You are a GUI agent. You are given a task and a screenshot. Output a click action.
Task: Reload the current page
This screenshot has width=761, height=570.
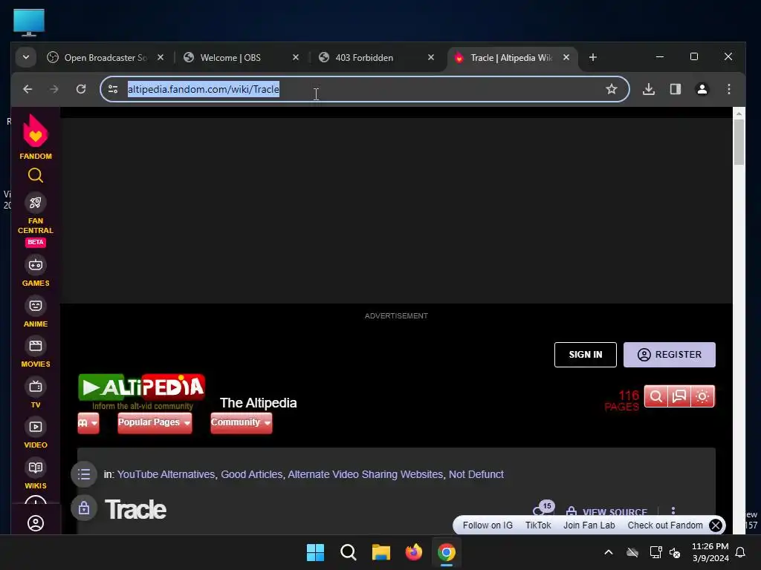(x=81, y=89)
